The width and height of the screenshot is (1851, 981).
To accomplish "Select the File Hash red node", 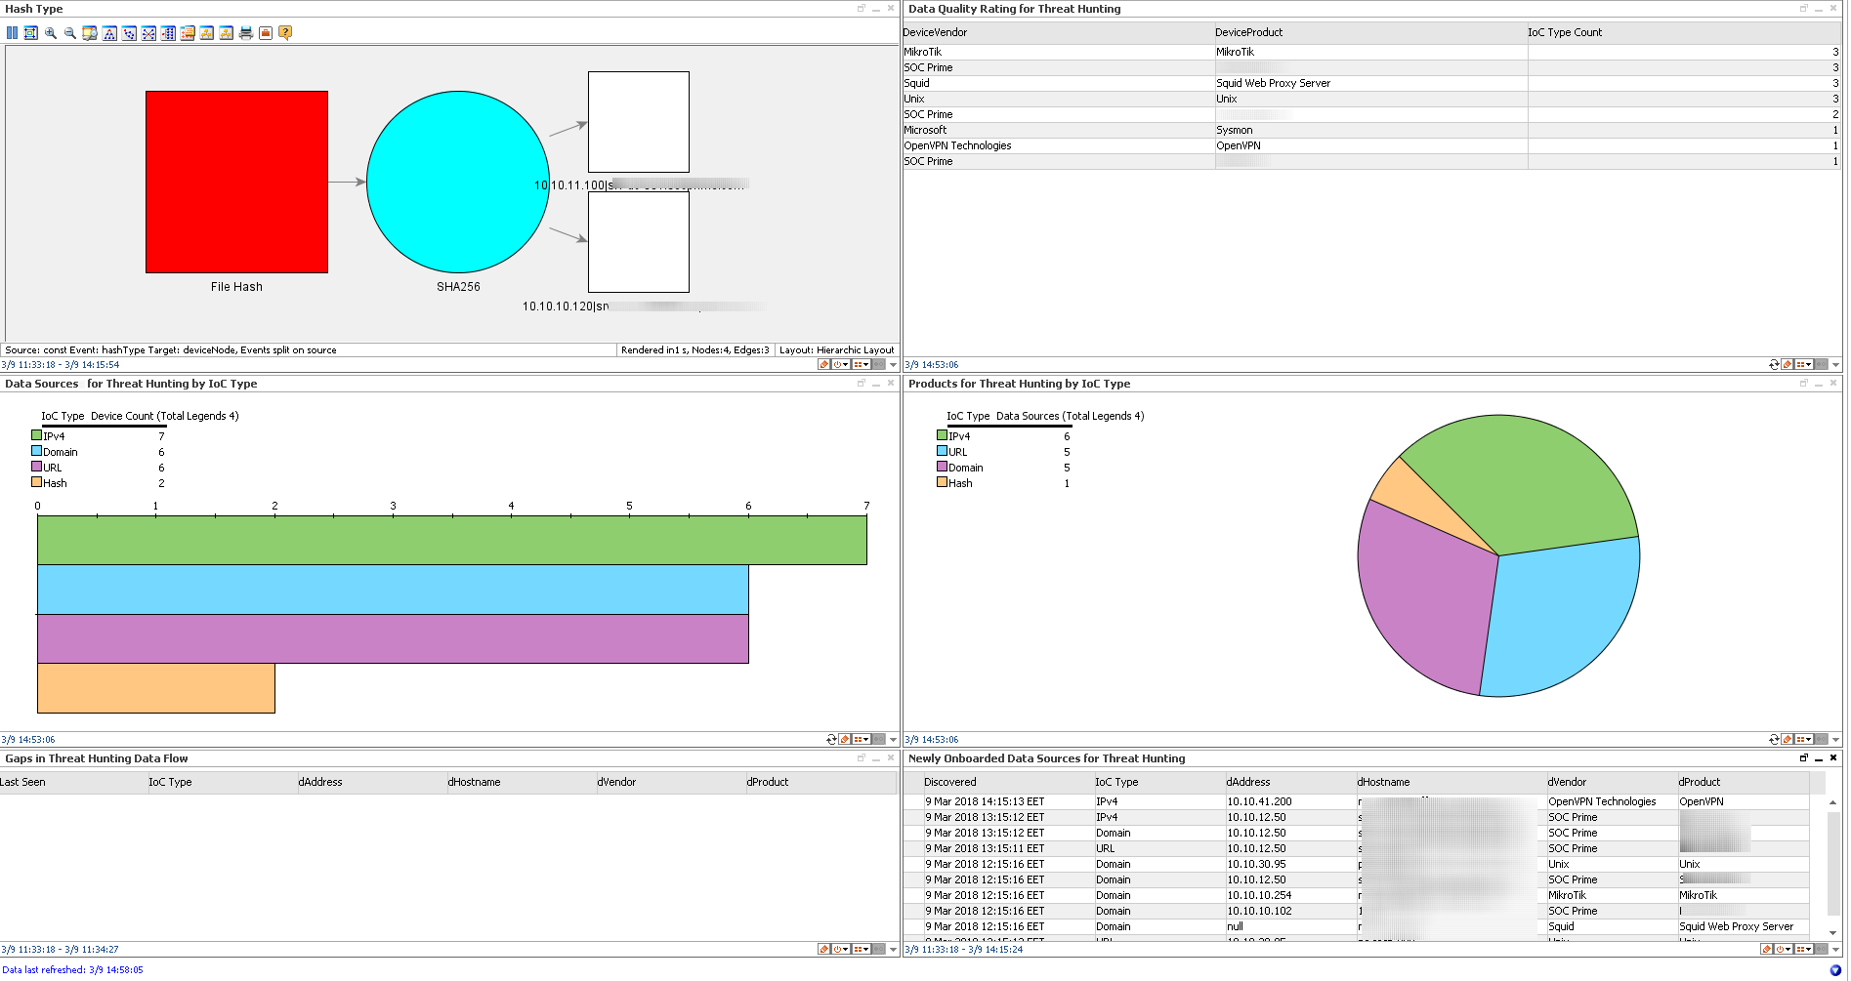I will [236, 182].
